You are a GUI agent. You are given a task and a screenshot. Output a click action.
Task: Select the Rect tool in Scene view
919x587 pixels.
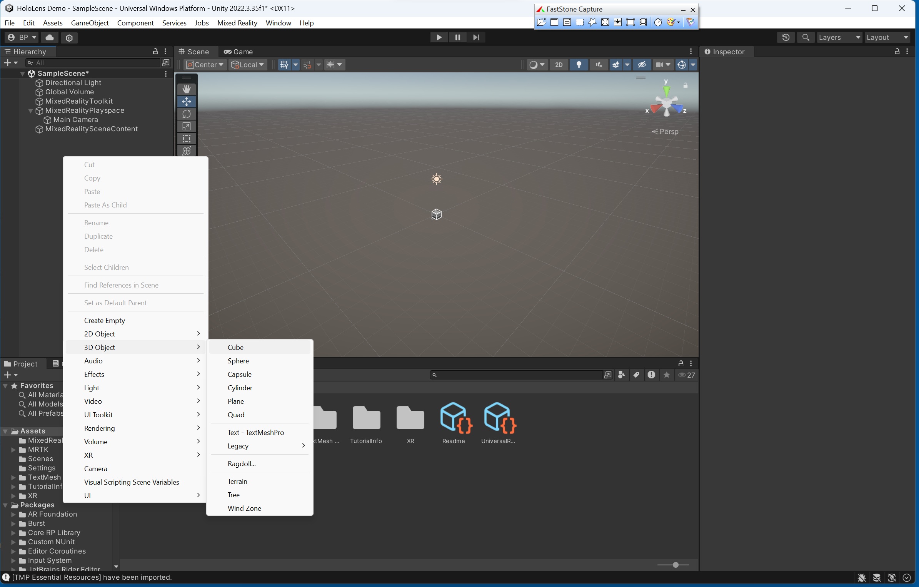click(x=187, y=138)
